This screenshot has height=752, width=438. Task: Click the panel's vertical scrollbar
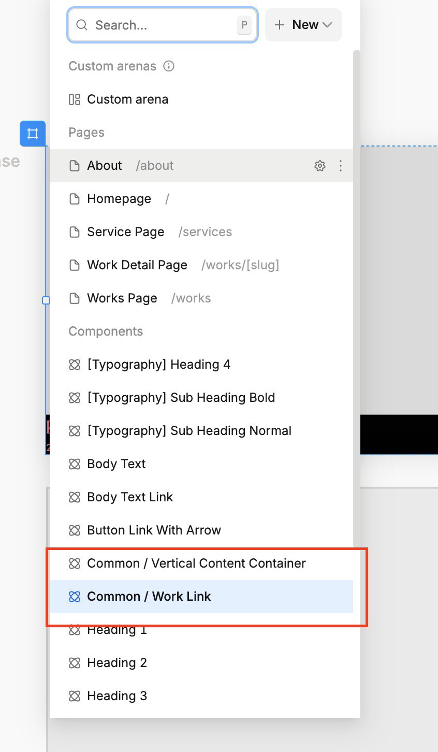[356, 259]
